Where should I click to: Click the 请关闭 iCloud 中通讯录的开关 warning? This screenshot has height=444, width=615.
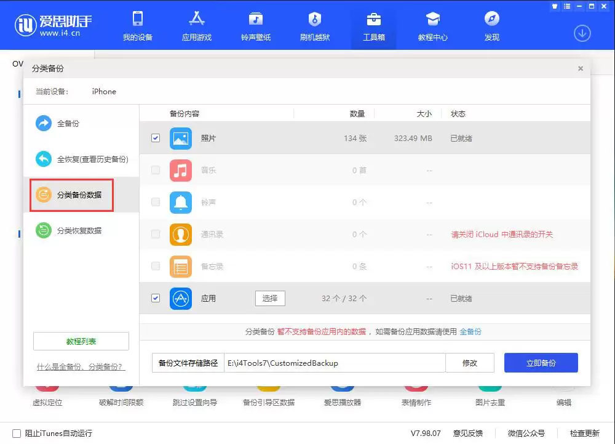click(x=502, y=235)
